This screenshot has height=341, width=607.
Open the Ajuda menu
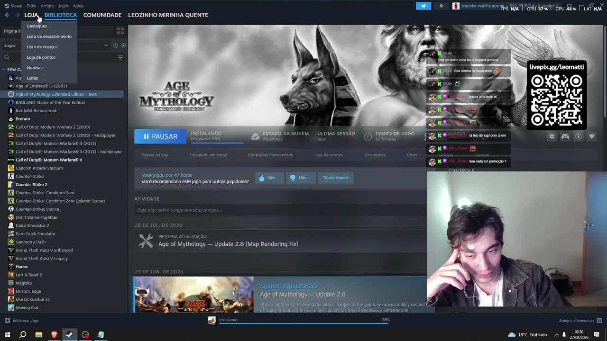(x=78, y=6)
